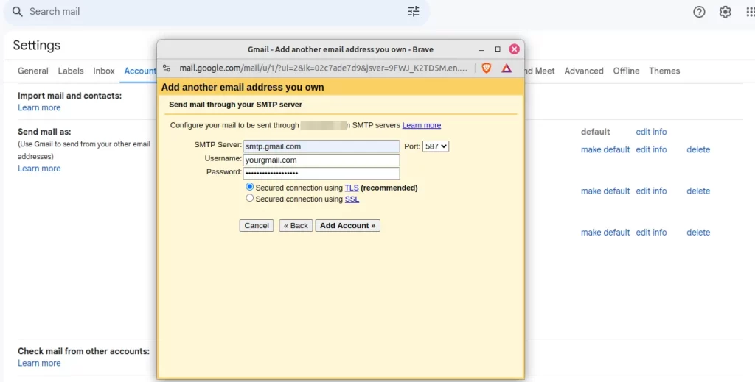The height and width of the screenshot is (382, 755).
Task: Open the Port 587 dropdown
Action: [x=436, y=146]
